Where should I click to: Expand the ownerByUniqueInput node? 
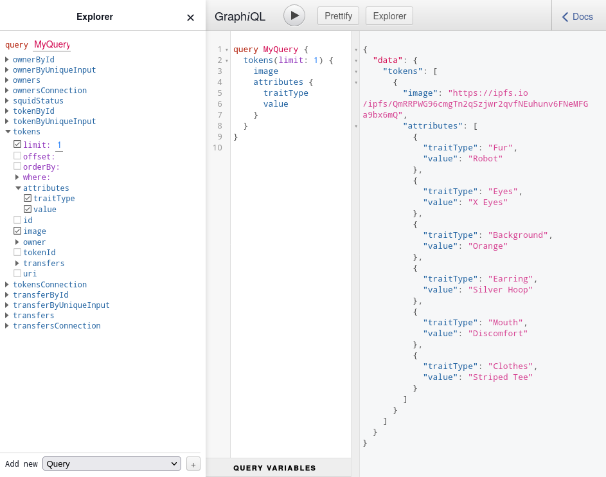point(7,69)
